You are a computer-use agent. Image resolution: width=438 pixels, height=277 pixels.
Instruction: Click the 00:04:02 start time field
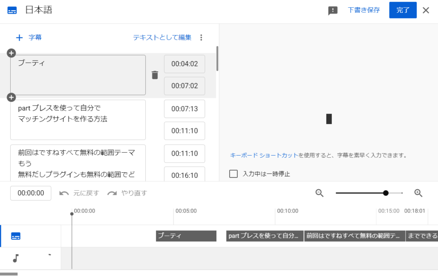coord(184,64)
